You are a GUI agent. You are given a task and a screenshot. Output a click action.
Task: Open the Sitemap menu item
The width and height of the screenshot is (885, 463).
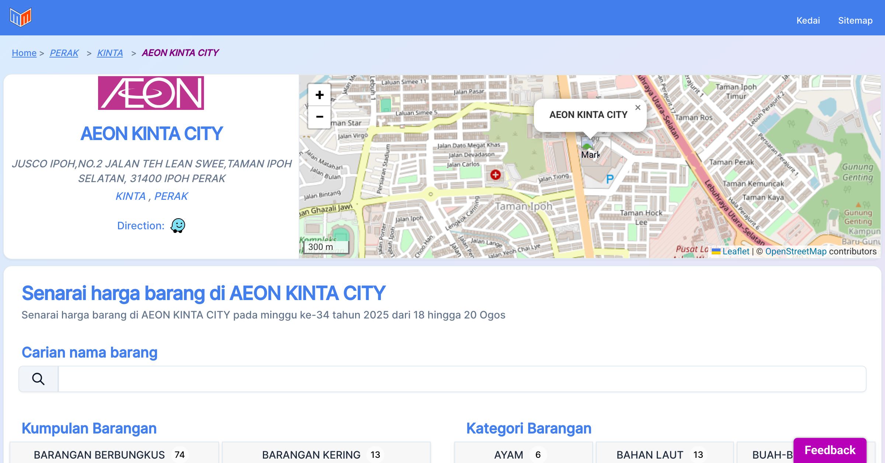tap(855, 21)
